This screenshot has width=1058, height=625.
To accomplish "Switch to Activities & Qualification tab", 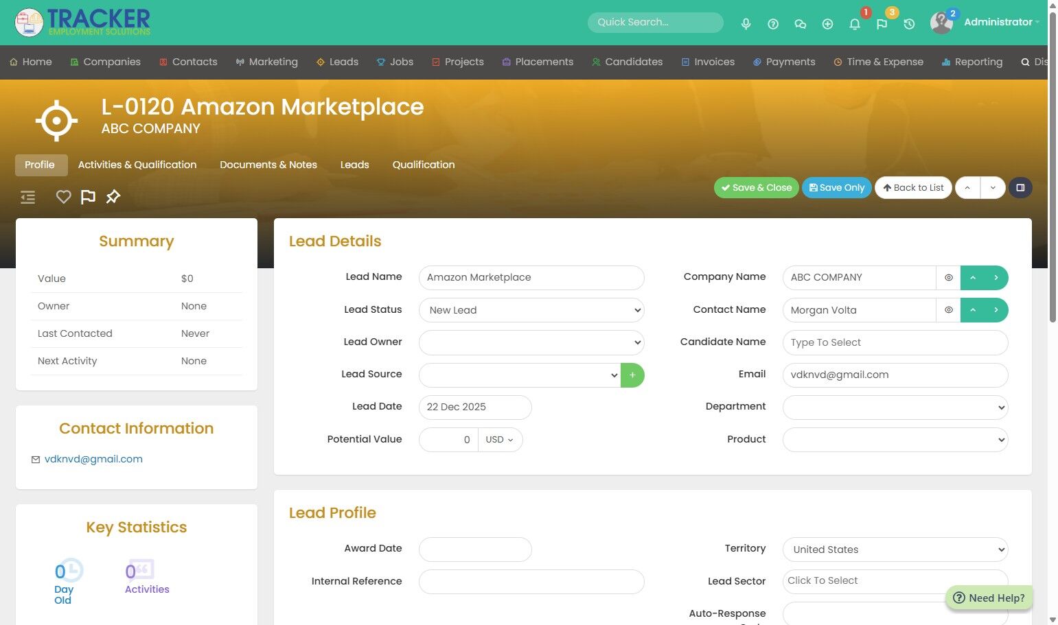I will (x=137, y=165).
